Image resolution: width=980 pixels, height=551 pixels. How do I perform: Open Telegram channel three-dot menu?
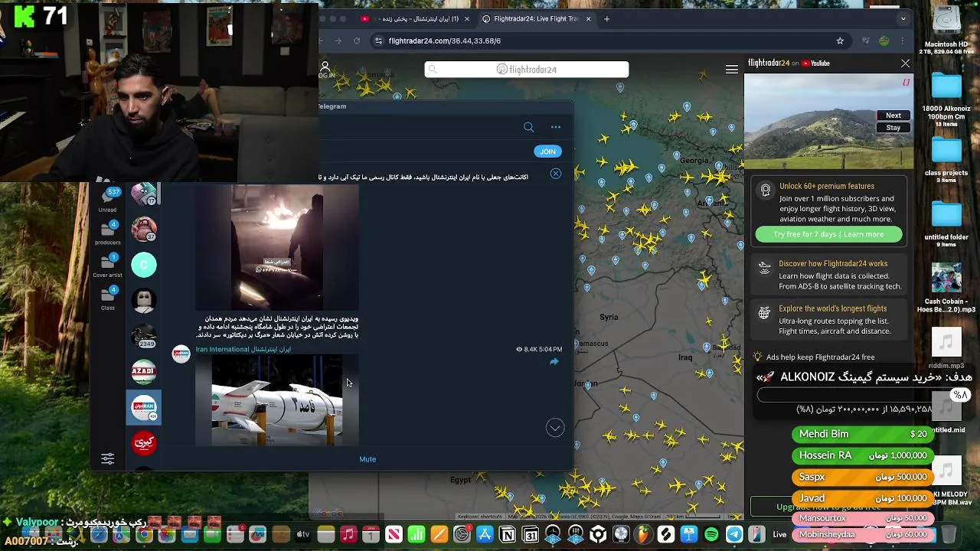point(556,127)
